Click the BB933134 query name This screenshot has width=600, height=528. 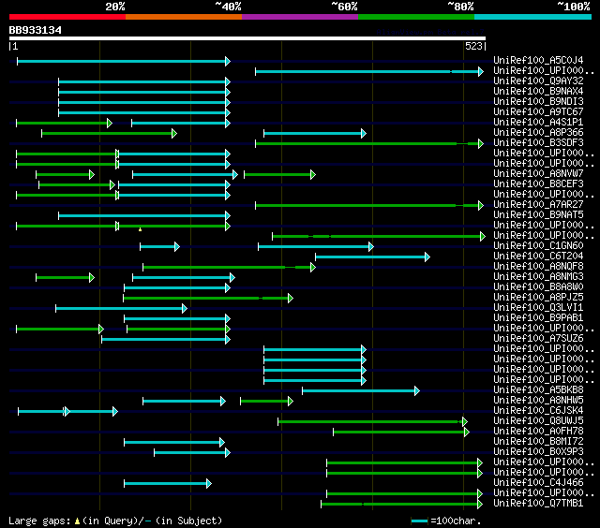pyautogui.click(x=36, y=30)
